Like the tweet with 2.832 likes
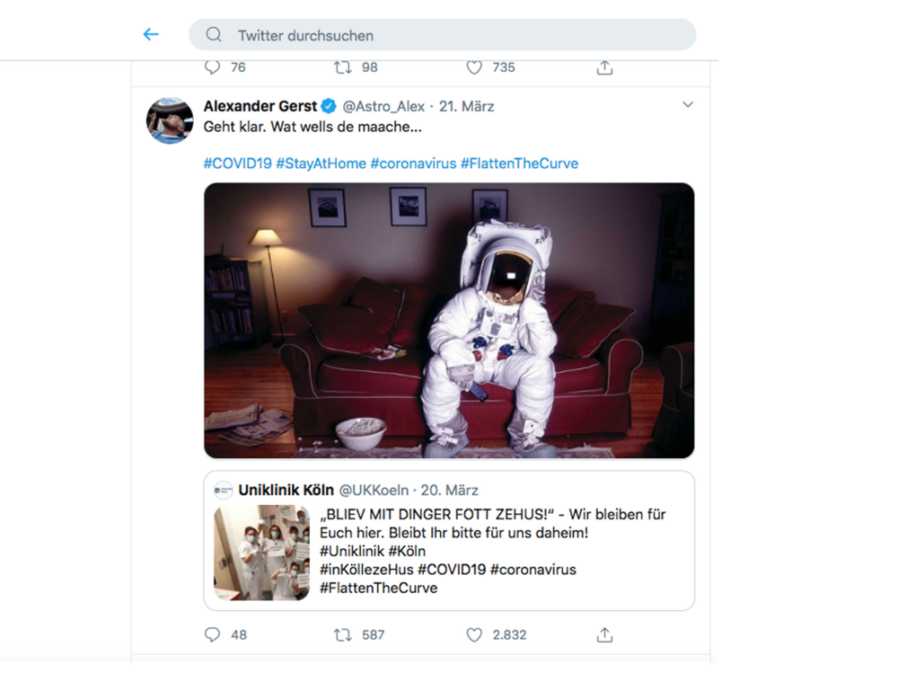898x673 pixels. 474,634
